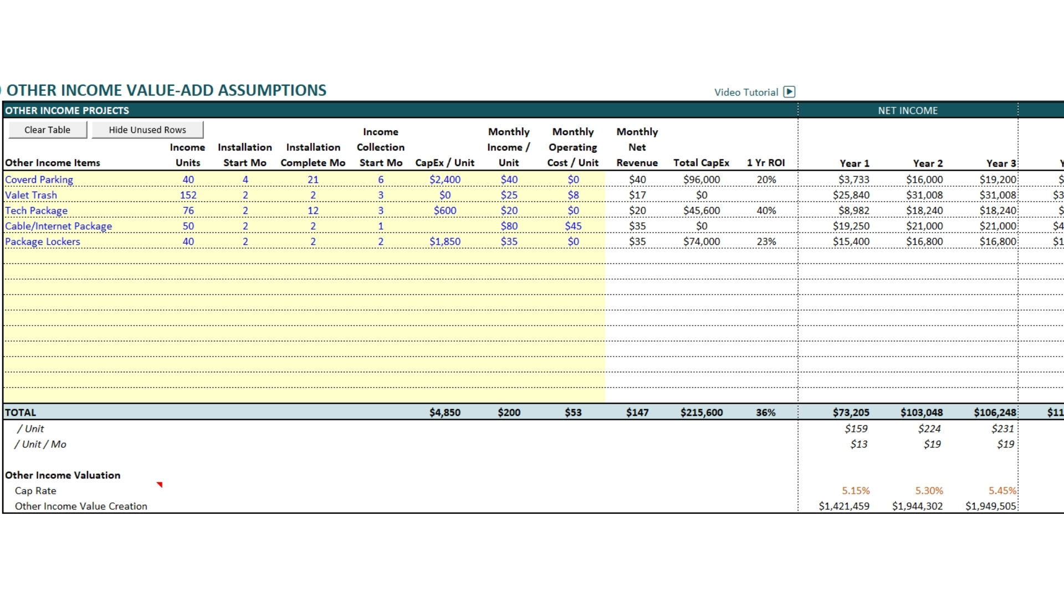The height and width of the screenshot is (598, 1064).
Task: Open the Video Tutorial link
Action: click(x=746, y=92)
